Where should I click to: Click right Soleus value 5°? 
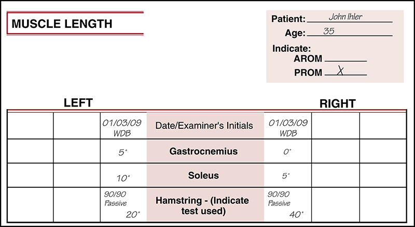[286, 176]
